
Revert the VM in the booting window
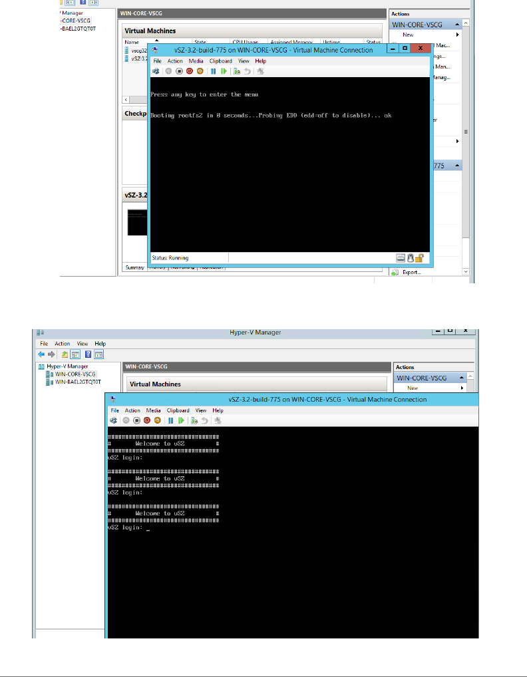point(247,71)
